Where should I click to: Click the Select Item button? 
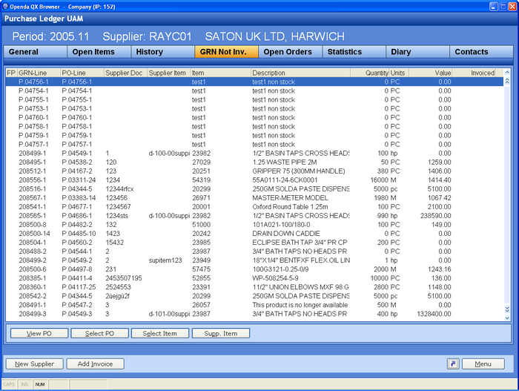[x=160, y=333]
